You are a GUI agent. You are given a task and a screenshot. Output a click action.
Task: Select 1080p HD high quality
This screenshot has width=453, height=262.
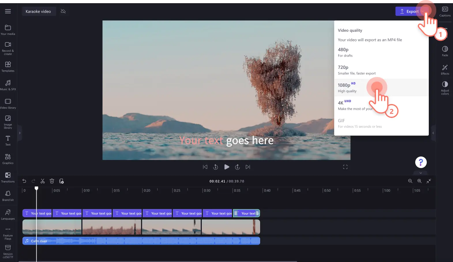click(381, 88)
